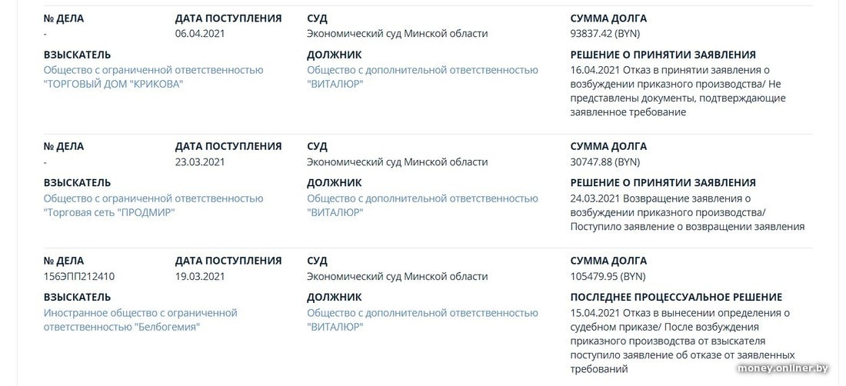Image resolution: width=846 pixels, height=386 pixels.
Task: Click the "ПОСЛЕДНЕЕ ПРОЦЕССУАЛЬНОЕ РЕШЕНИЕ" heading
Action: click(676, 297)
